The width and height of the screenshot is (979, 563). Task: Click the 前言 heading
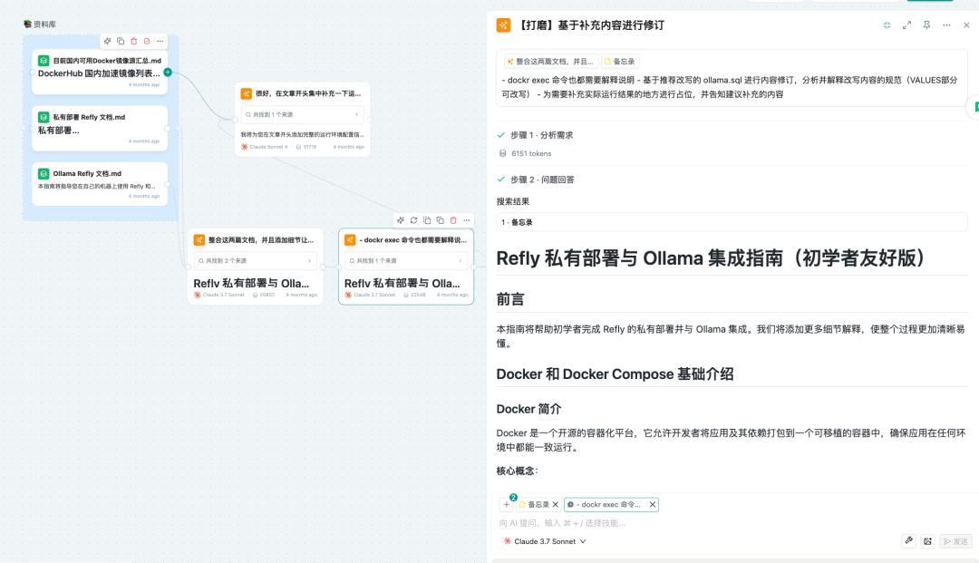[x=510, y=299]
